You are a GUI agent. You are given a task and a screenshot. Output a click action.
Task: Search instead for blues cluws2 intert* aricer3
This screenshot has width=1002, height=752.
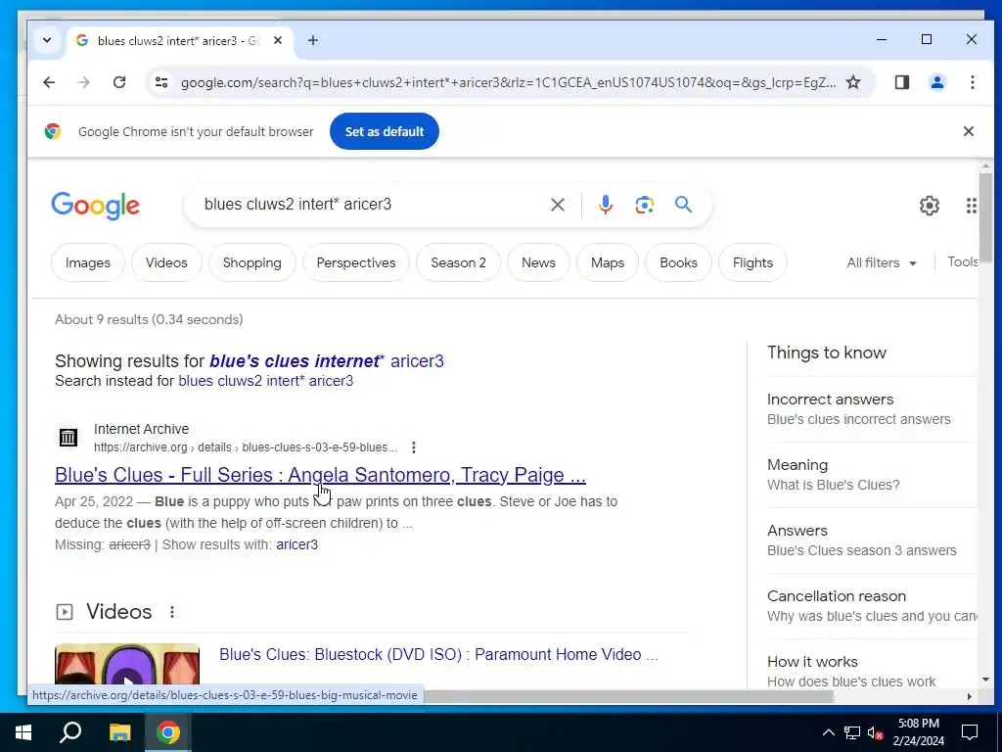265,381
